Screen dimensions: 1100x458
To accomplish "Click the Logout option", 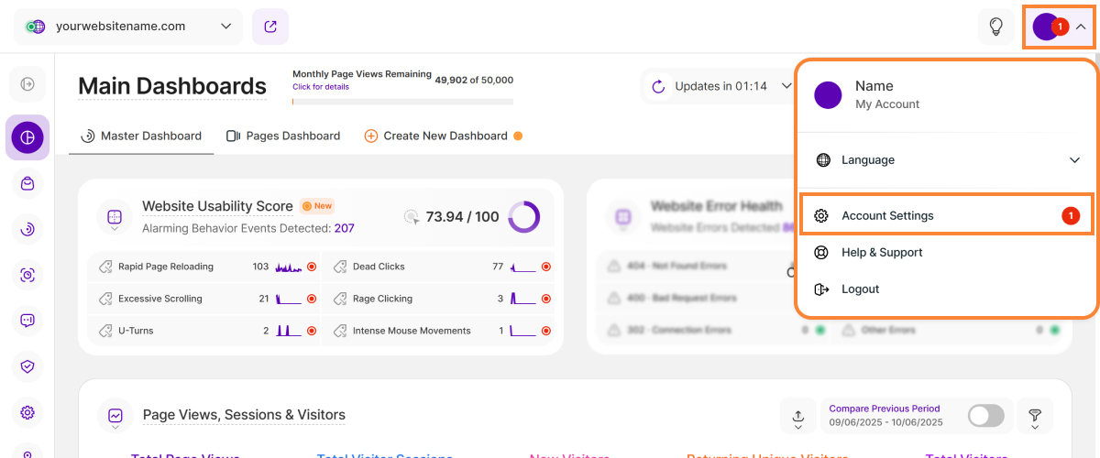I will click(x=860, y=289).
